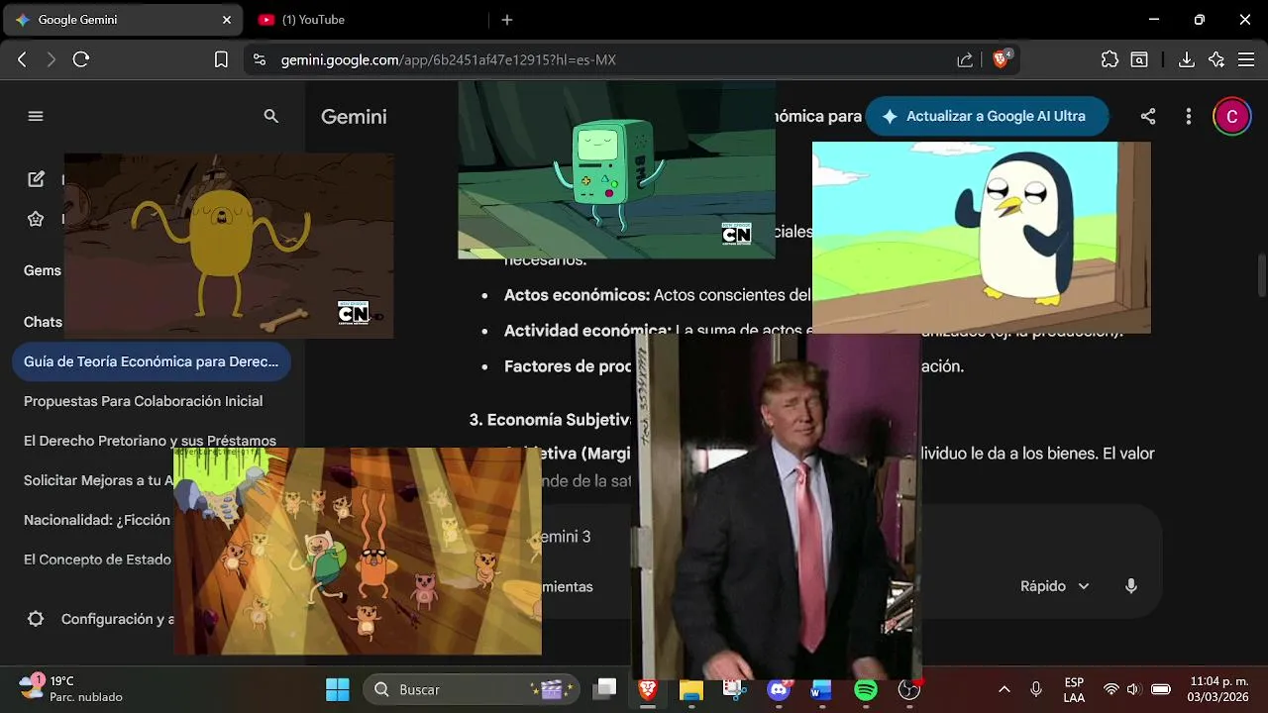Open El Concepto de Estado chat
The width and height of the screenshot is (1268, 713).
(97, 560)
